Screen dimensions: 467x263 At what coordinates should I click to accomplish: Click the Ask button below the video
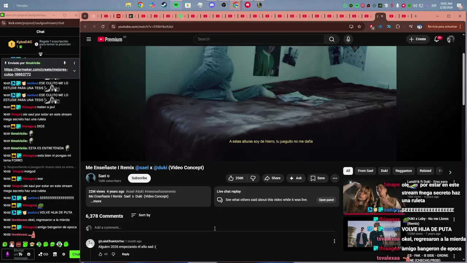tap(296, 178)
